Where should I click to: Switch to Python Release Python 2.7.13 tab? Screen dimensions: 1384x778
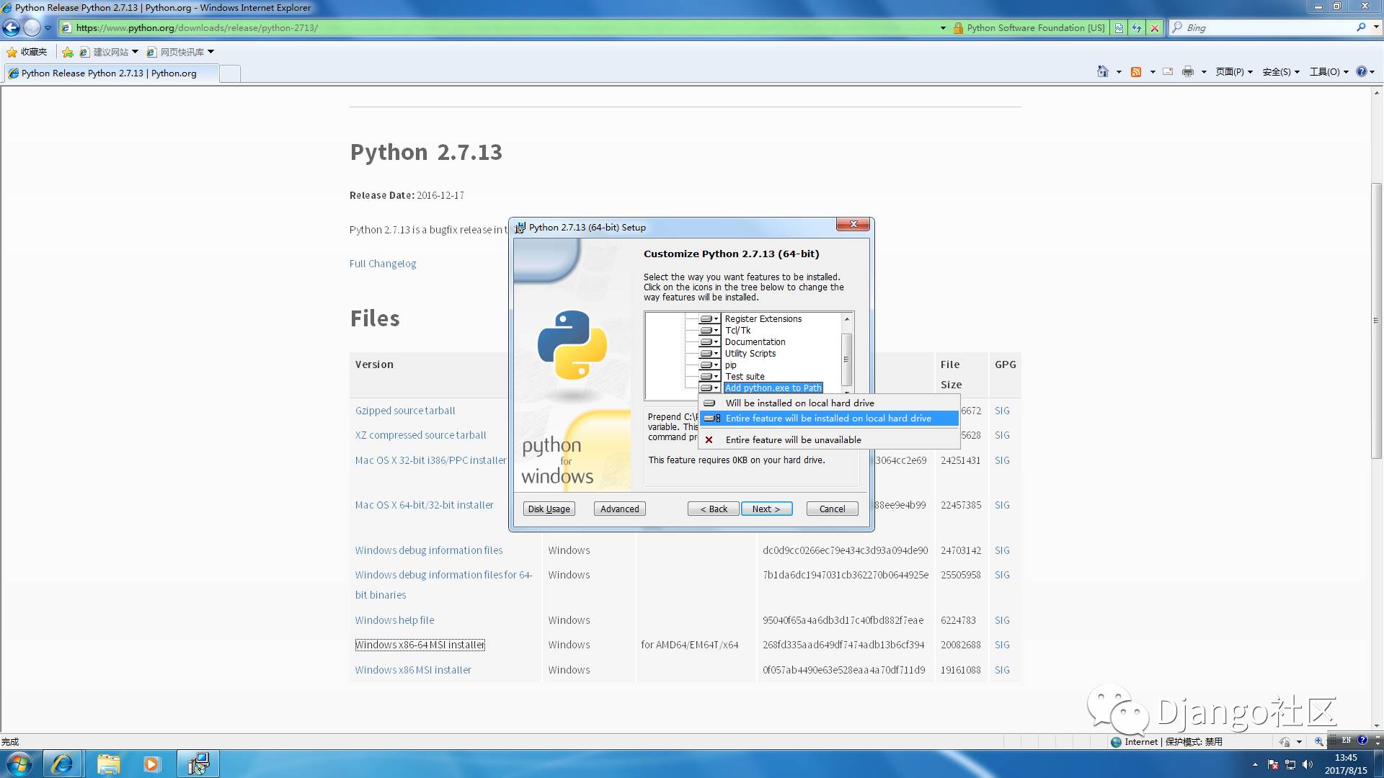(110, 73)
